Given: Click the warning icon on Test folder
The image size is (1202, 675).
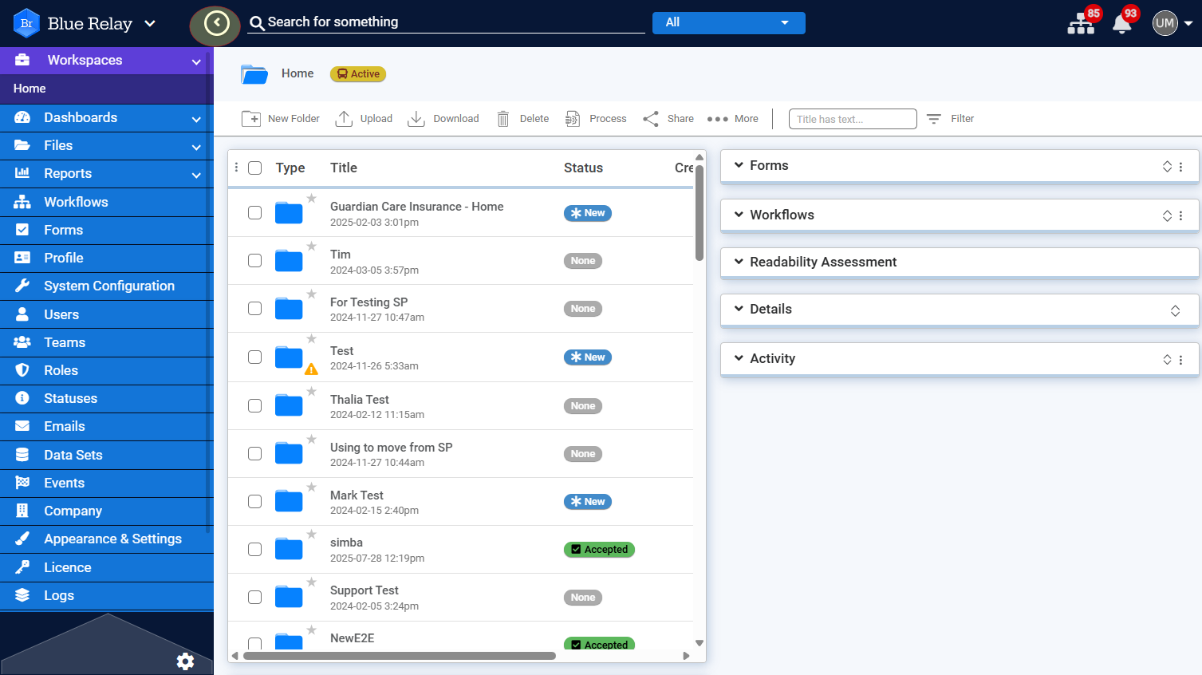Looking at the screenshot, I should point(311,369).
